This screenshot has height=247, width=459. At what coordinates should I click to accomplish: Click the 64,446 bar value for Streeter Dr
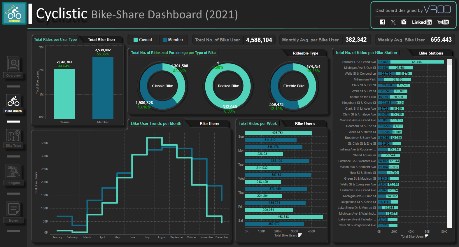417,62
